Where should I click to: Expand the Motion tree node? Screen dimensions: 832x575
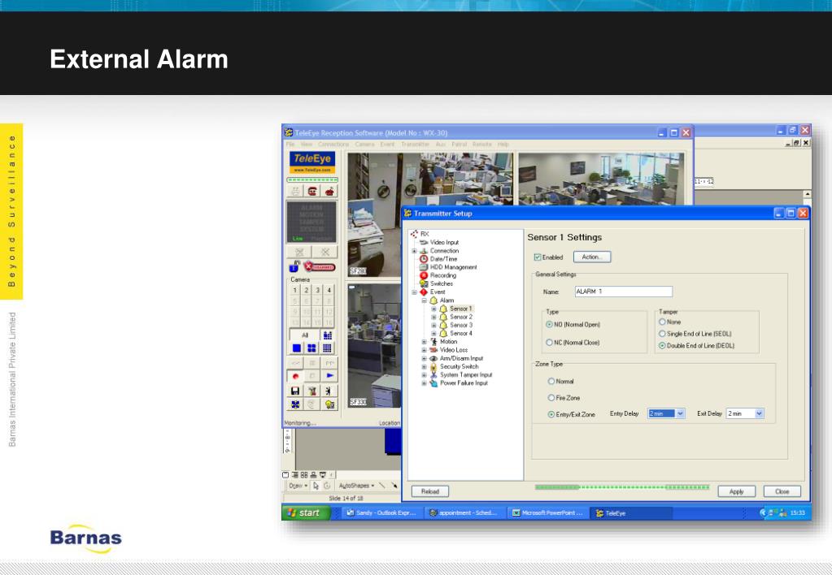click(x=424, y=342)
